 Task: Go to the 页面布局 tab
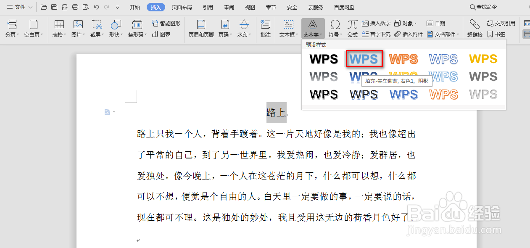pyautogui.click(x=182, y=7)
